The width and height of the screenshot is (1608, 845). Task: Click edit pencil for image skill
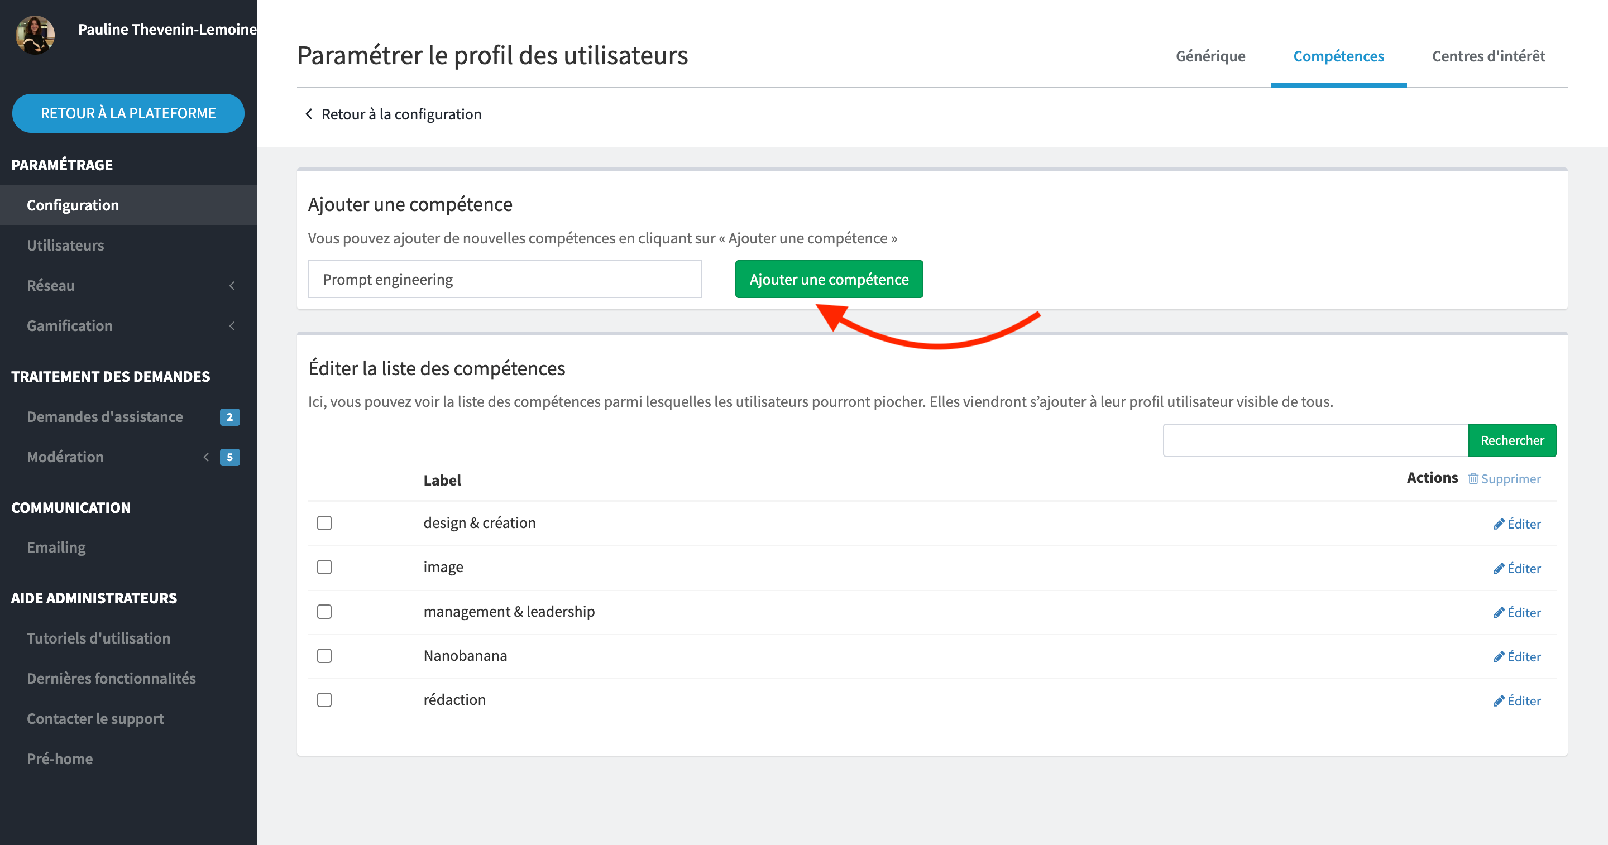tap(1498, 569)
